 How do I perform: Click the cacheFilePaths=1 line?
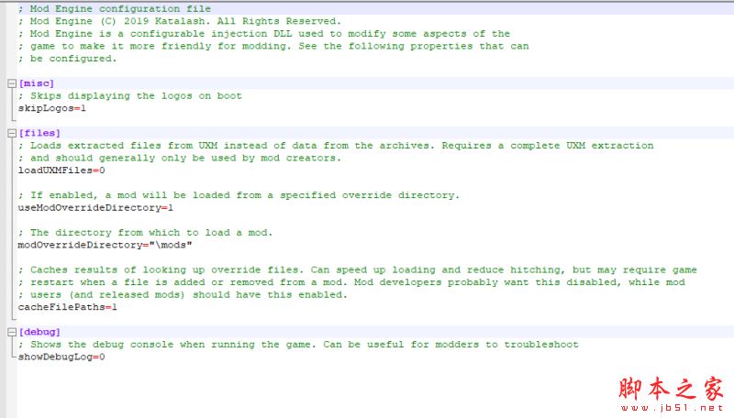point(67,307)
